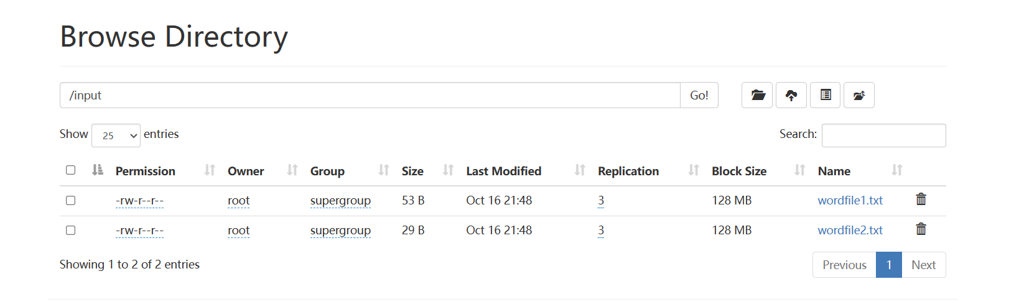
Task: Open the wordfile1.txt file link
Action: [850, 200]
